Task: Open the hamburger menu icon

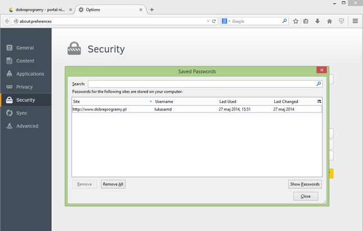Action: (x=355, y=21)
